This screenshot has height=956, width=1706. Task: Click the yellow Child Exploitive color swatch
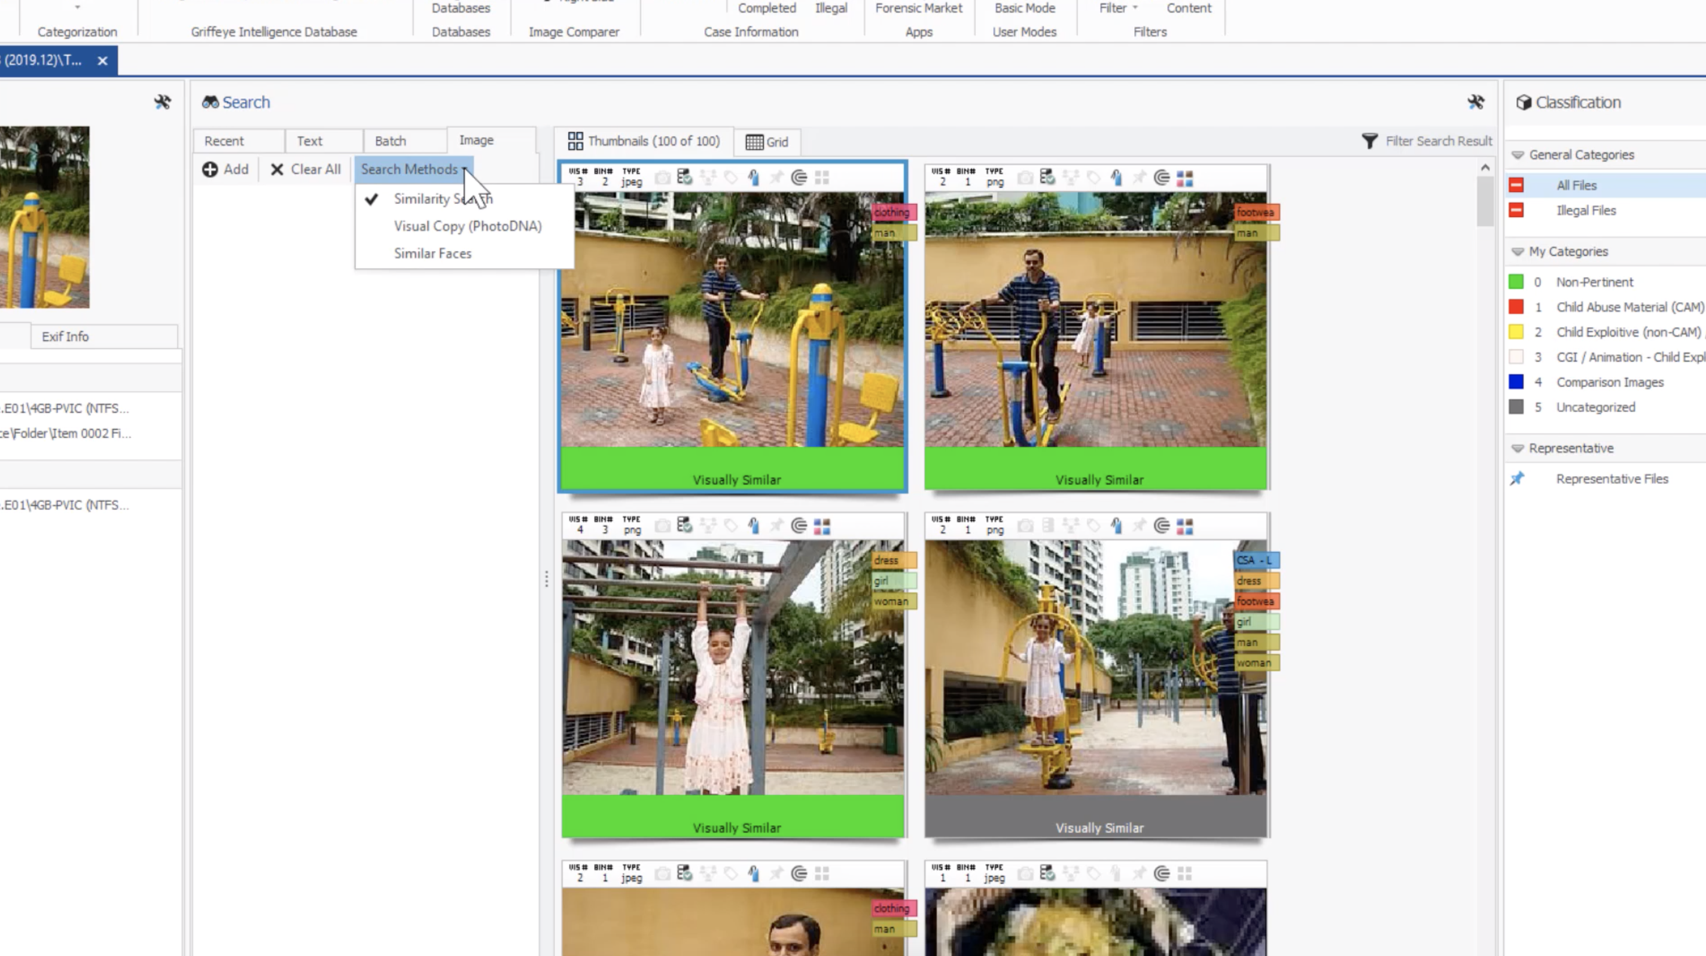[x=1516, y=332]
